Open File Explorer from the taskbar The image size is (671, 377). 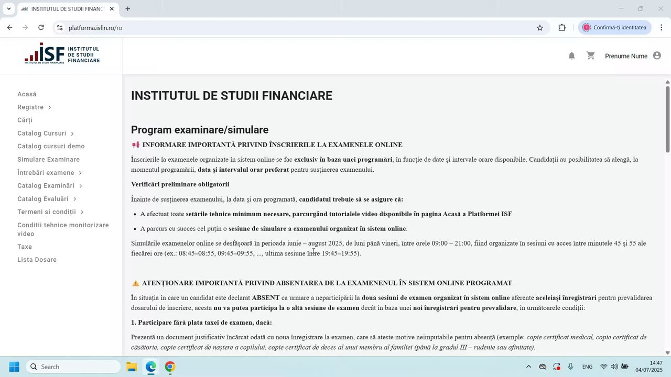pyautogui.click(x=132, y=367)
